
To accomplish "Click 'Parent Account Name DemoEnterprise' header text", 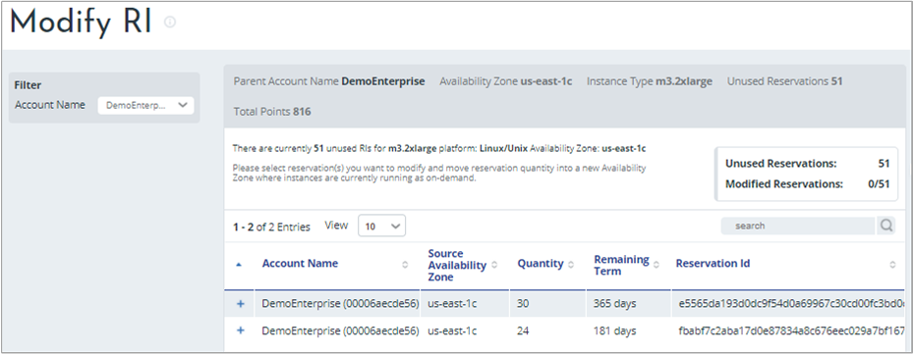I will click(329, 81).
